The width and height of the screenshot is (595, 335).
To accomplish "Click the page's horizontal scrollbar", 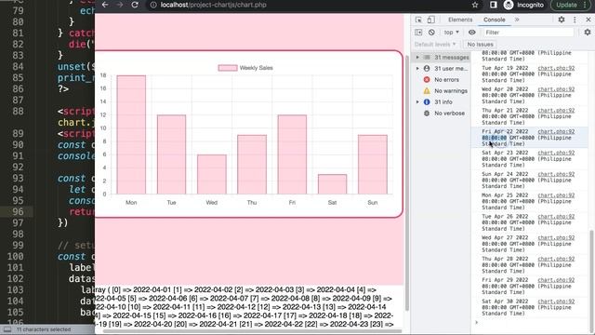I will pos(252,331).
